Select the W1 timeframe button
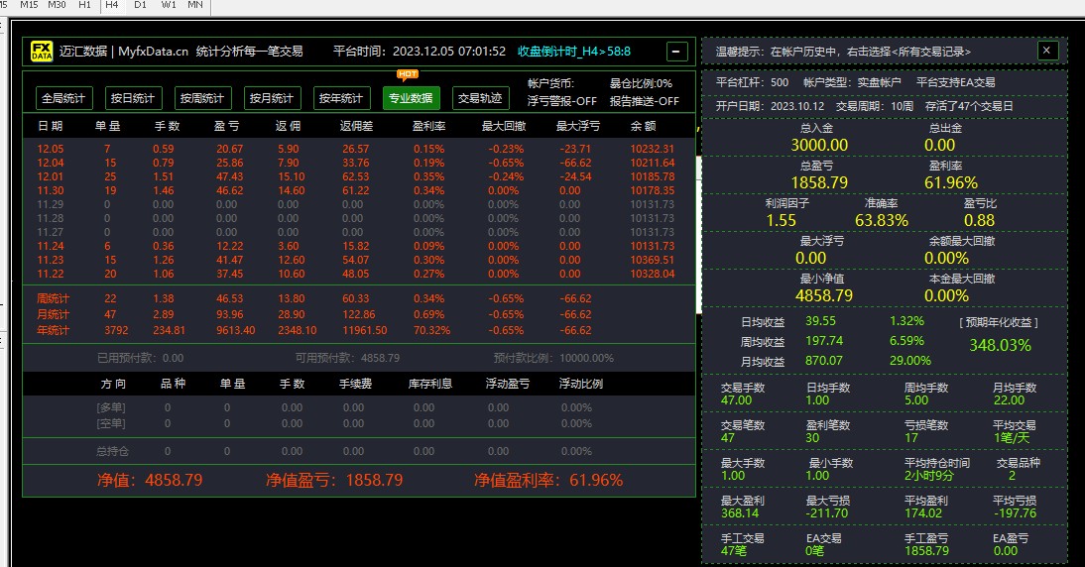Image resolution: width=1085 pixels, height=567 pixels. coord(169,5)
